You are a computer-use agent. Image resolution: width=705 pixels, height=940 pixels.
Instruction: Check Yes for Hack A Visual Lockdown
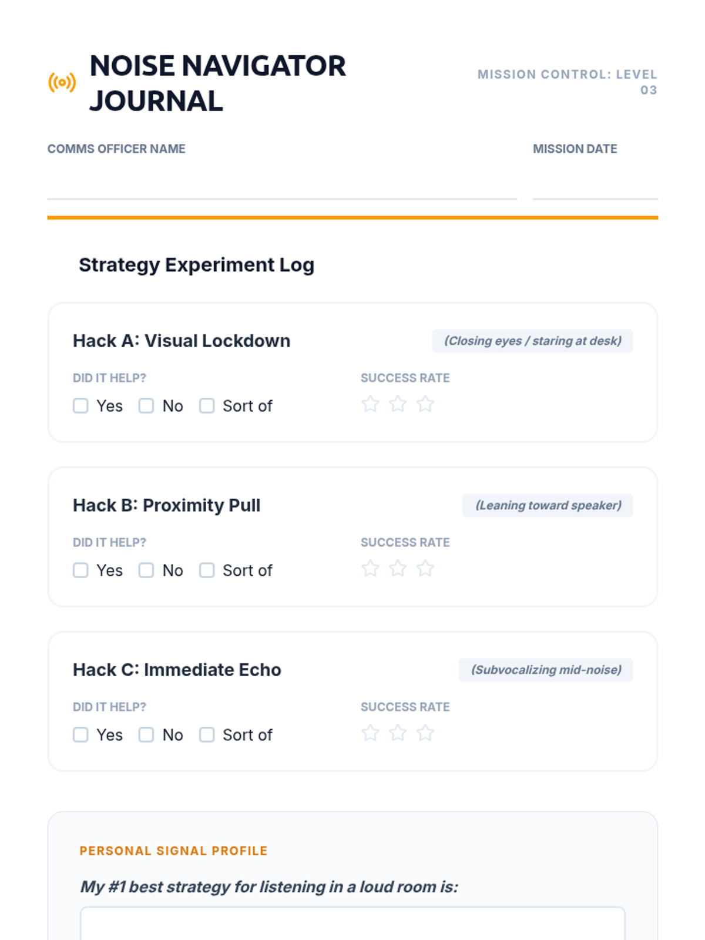point(80,406)
